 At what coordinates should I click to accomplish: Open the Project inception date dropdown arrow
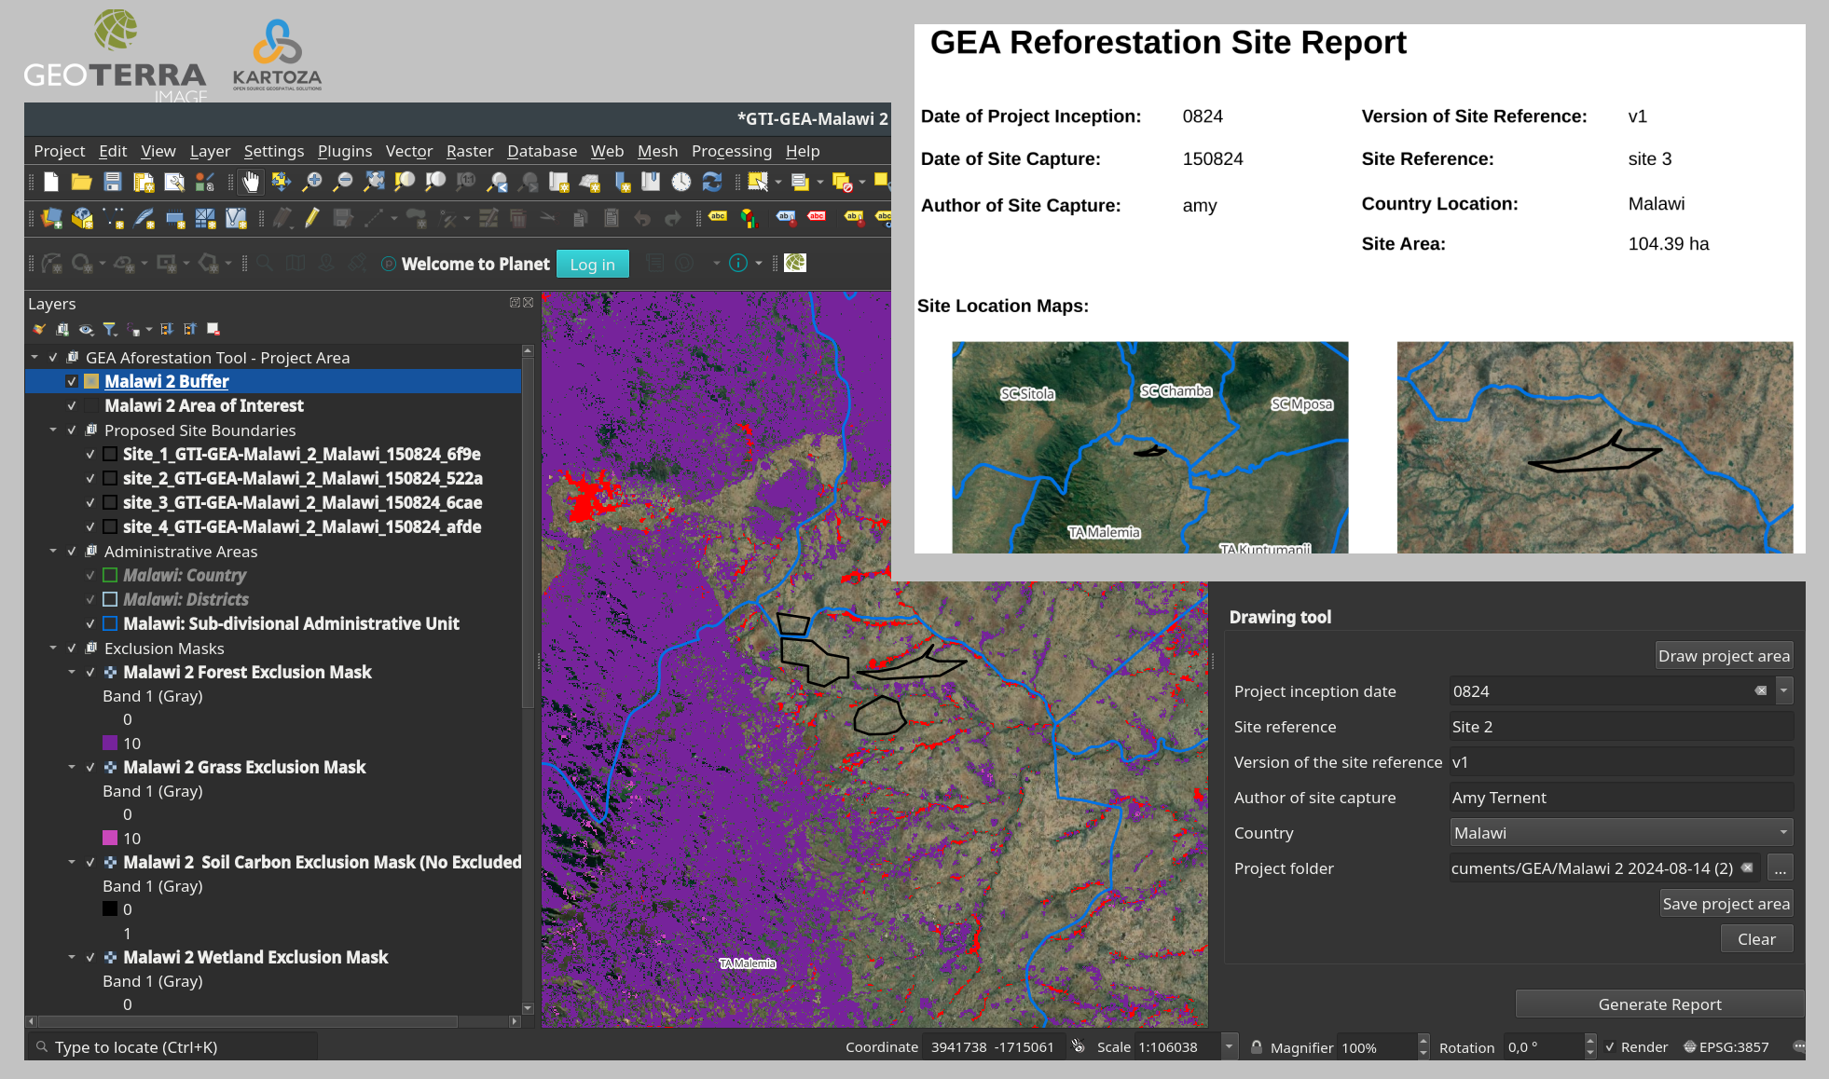pyautogui.click(x=1784, y=690)
